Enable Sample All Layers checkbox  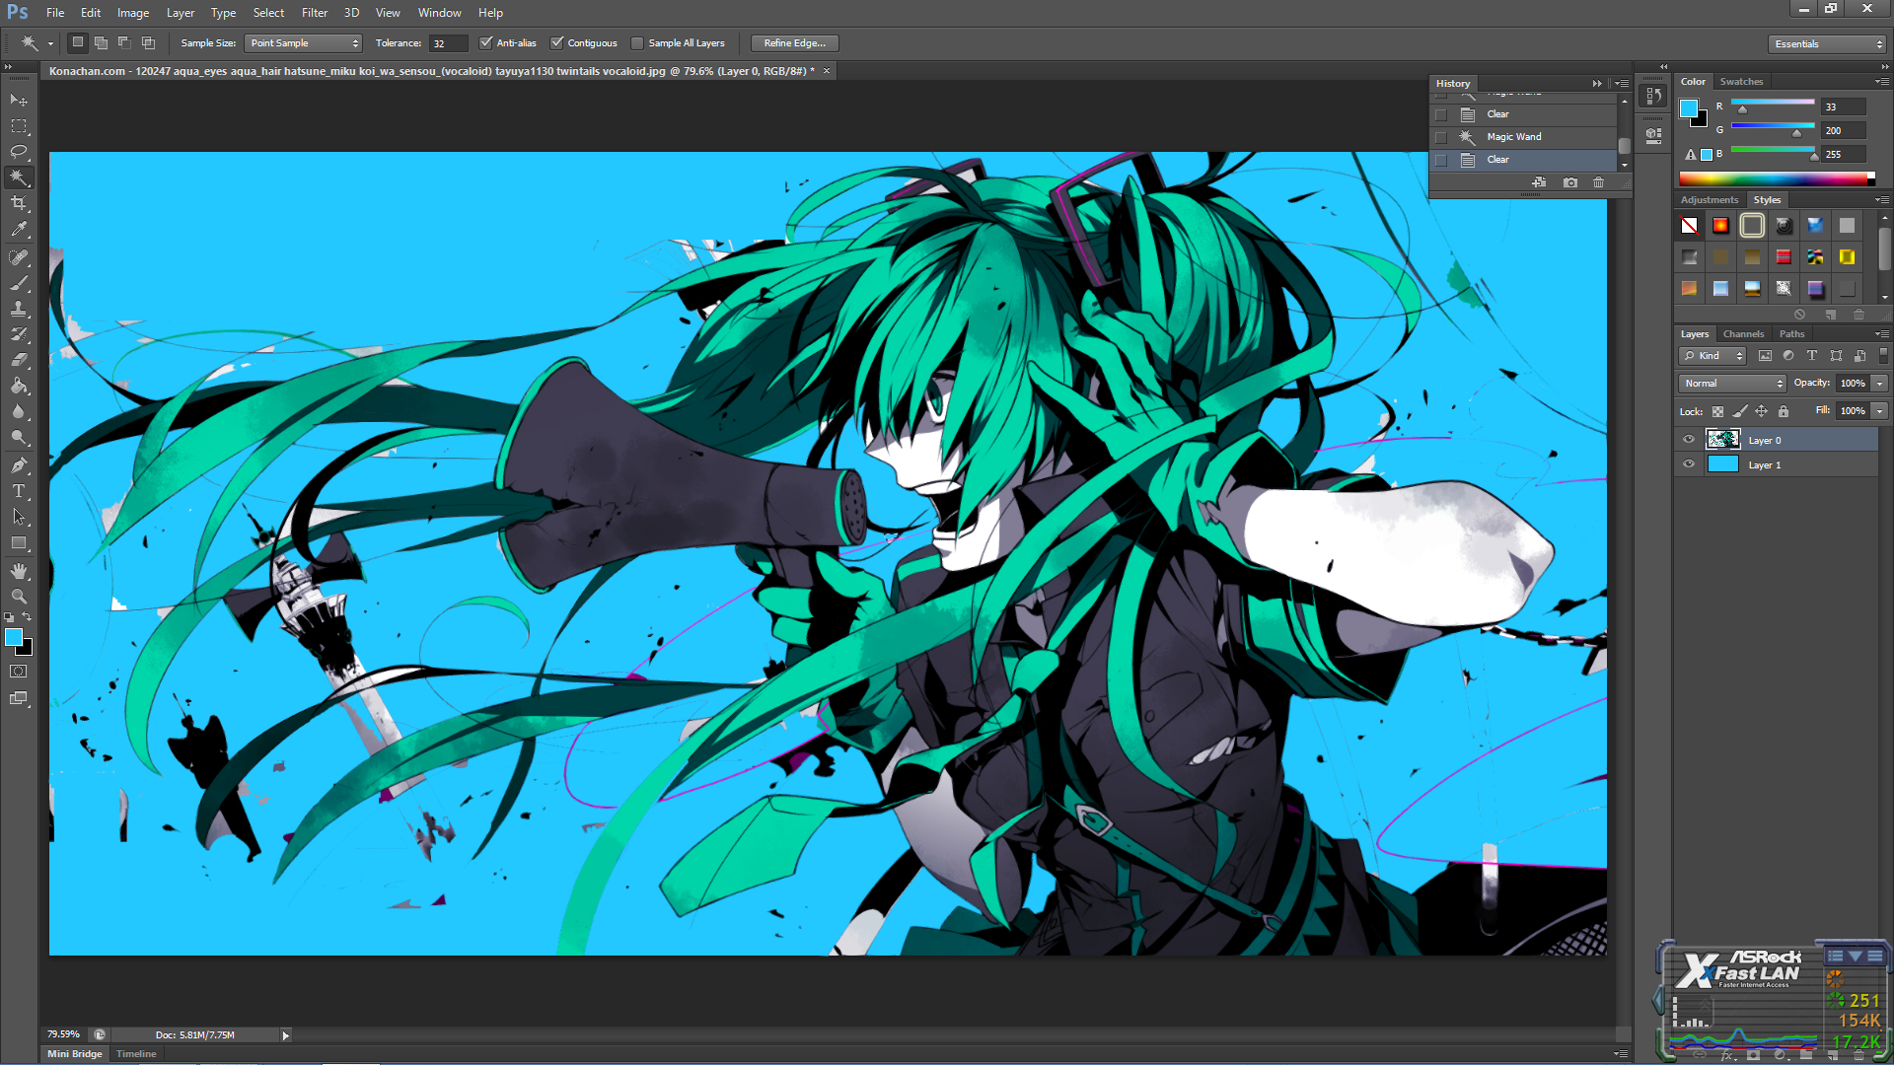coord(637,43)
